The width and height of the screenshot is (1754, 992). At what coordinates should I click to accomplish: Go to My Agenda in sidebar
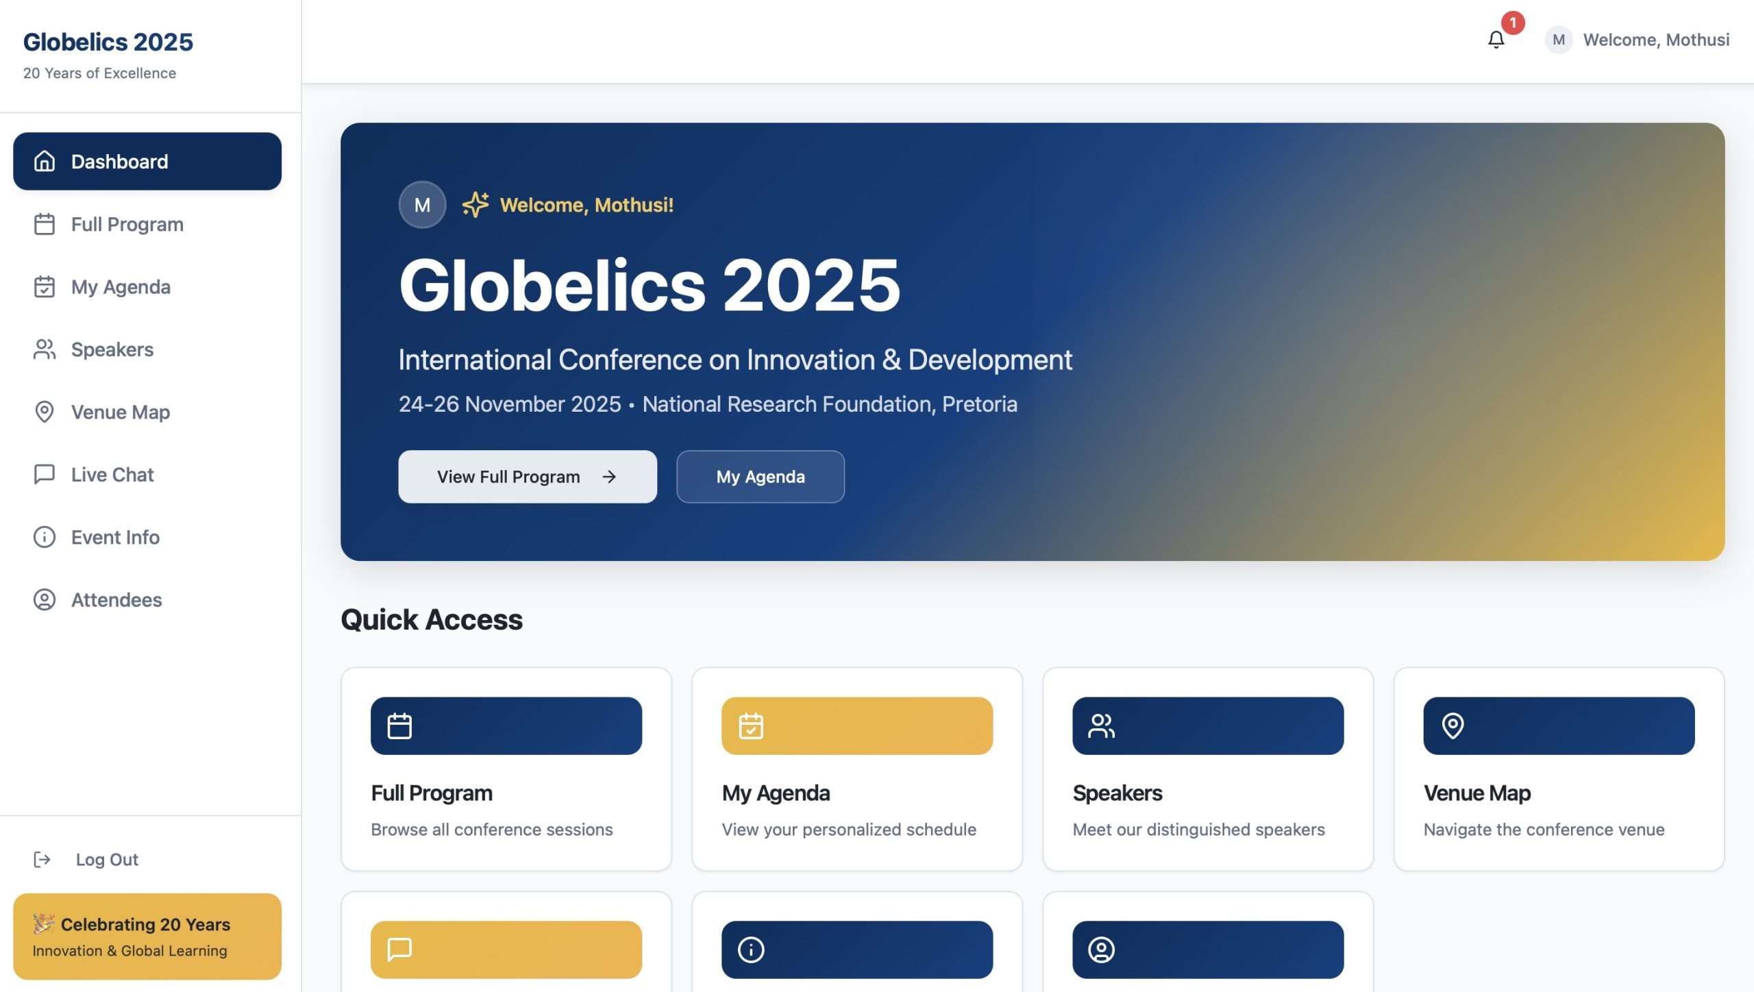point(147,286)
